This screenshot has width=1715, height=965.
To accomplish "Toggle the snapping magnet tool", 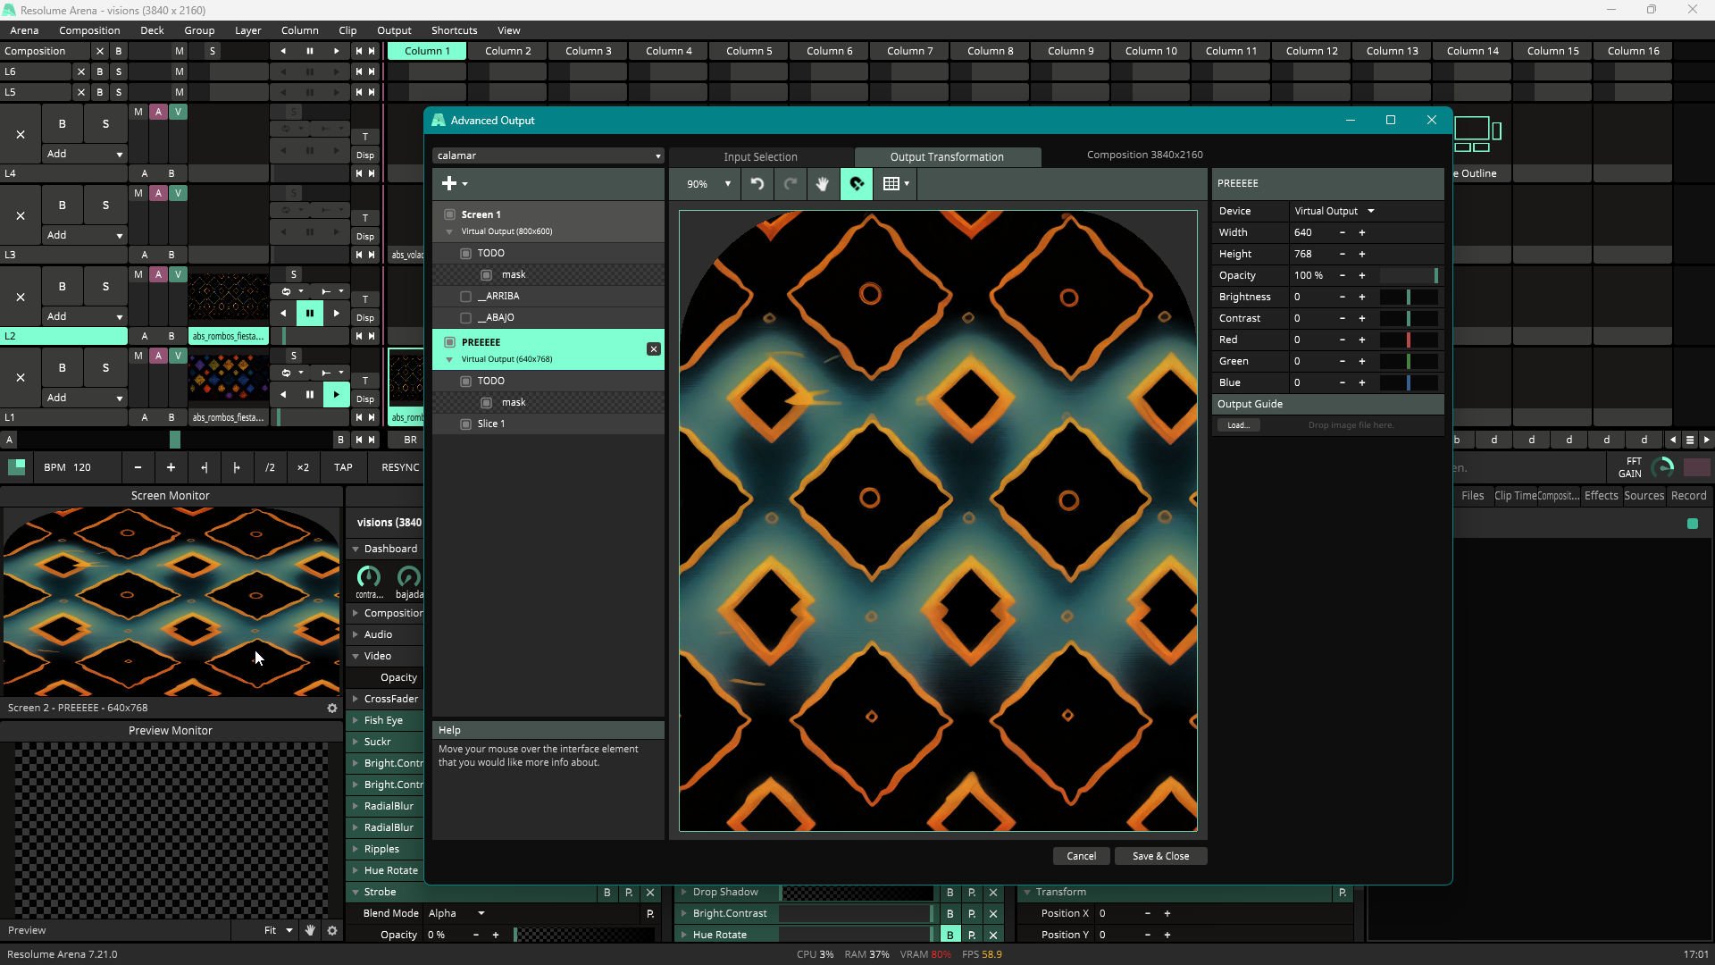I will point(856,184).
